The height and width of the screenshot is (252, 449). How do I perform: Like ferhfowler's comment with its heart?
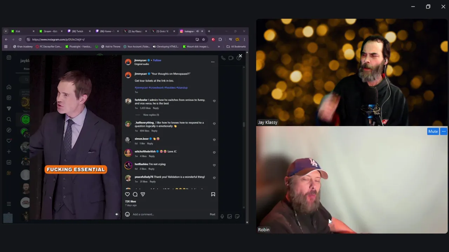(x=214, y=101)
